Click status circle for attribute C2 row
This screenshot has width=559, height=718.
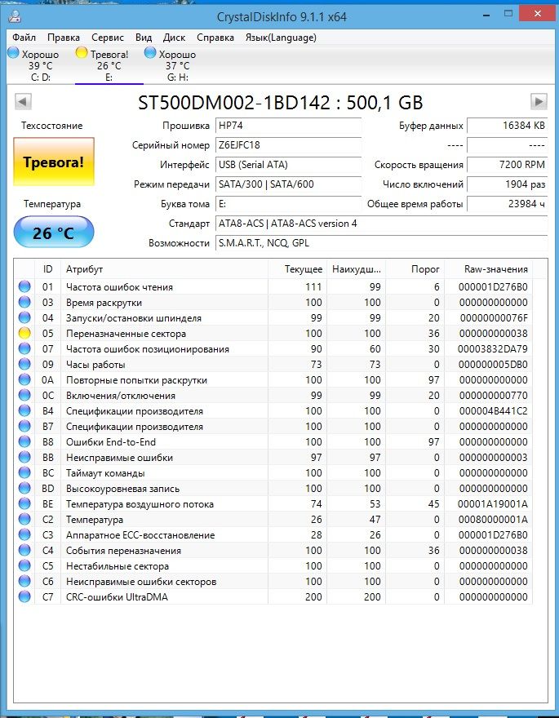point(24,520)
